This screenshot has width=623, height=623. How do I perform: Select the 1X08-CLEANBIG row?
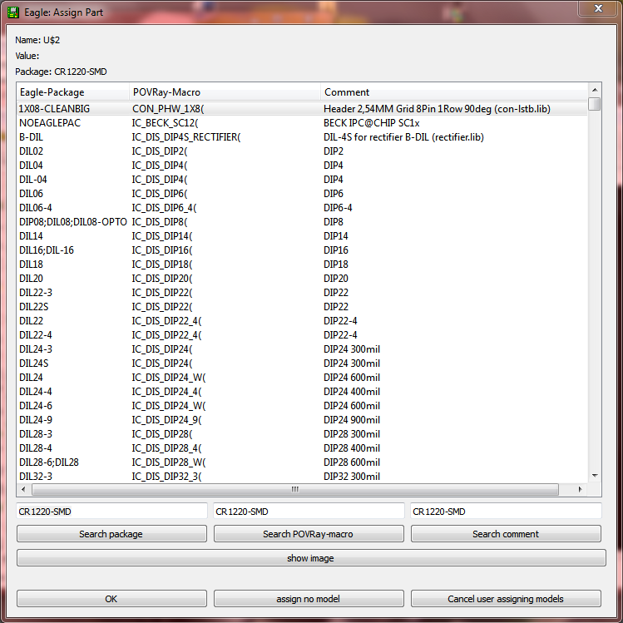point(302,109)
